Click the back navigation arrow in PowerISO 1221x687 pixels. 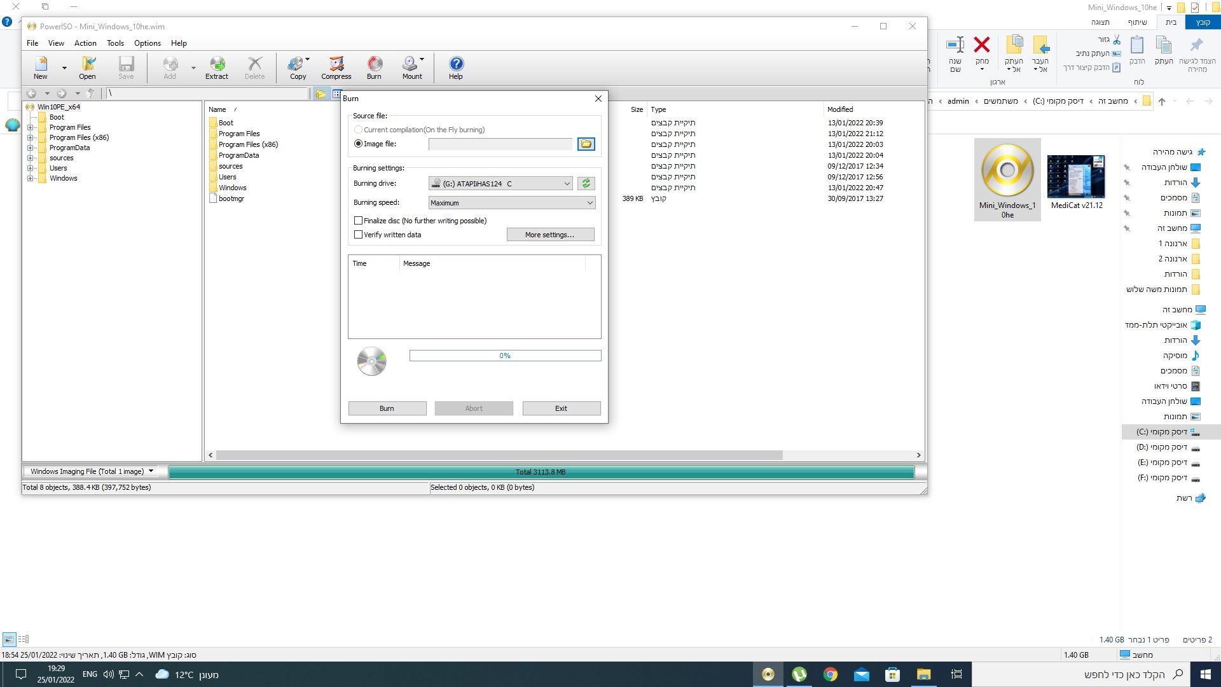pos(31,94)
